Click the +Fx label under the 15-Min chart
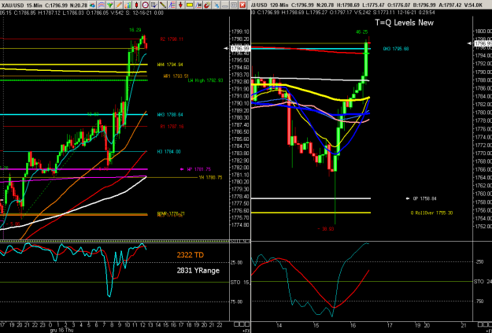 (x=246, y=331)
